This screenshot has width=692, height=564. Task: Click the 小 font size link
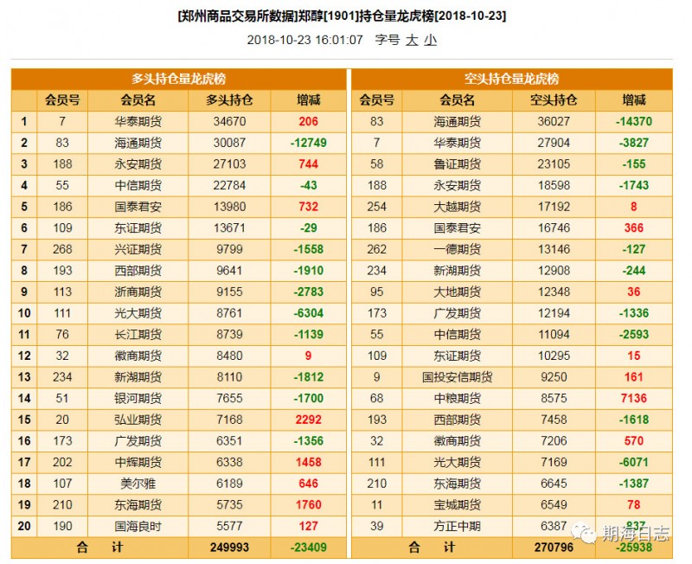[x=430, y=40]
